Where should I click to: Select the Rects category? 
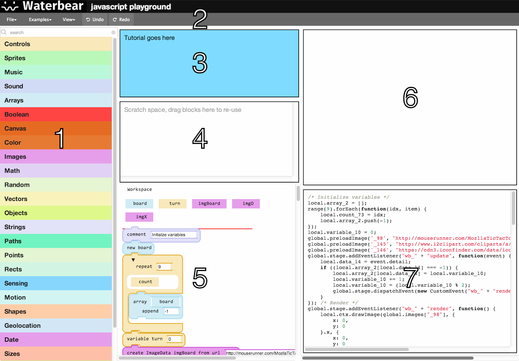[56, 269]
